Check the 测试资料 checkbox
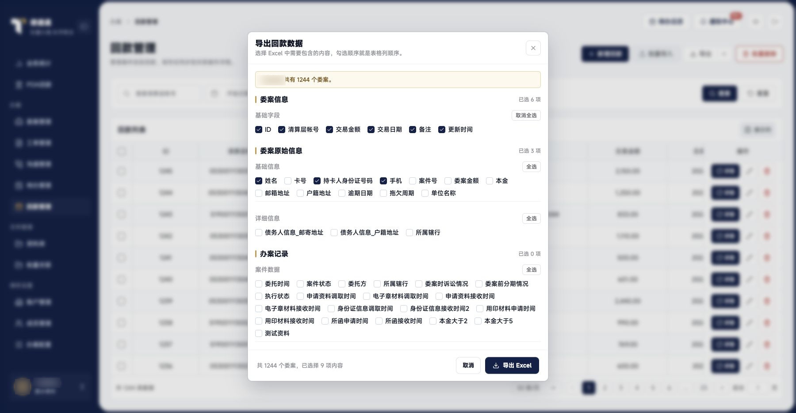The height and width of the screenshot is (413, 796). click(259, 333)
